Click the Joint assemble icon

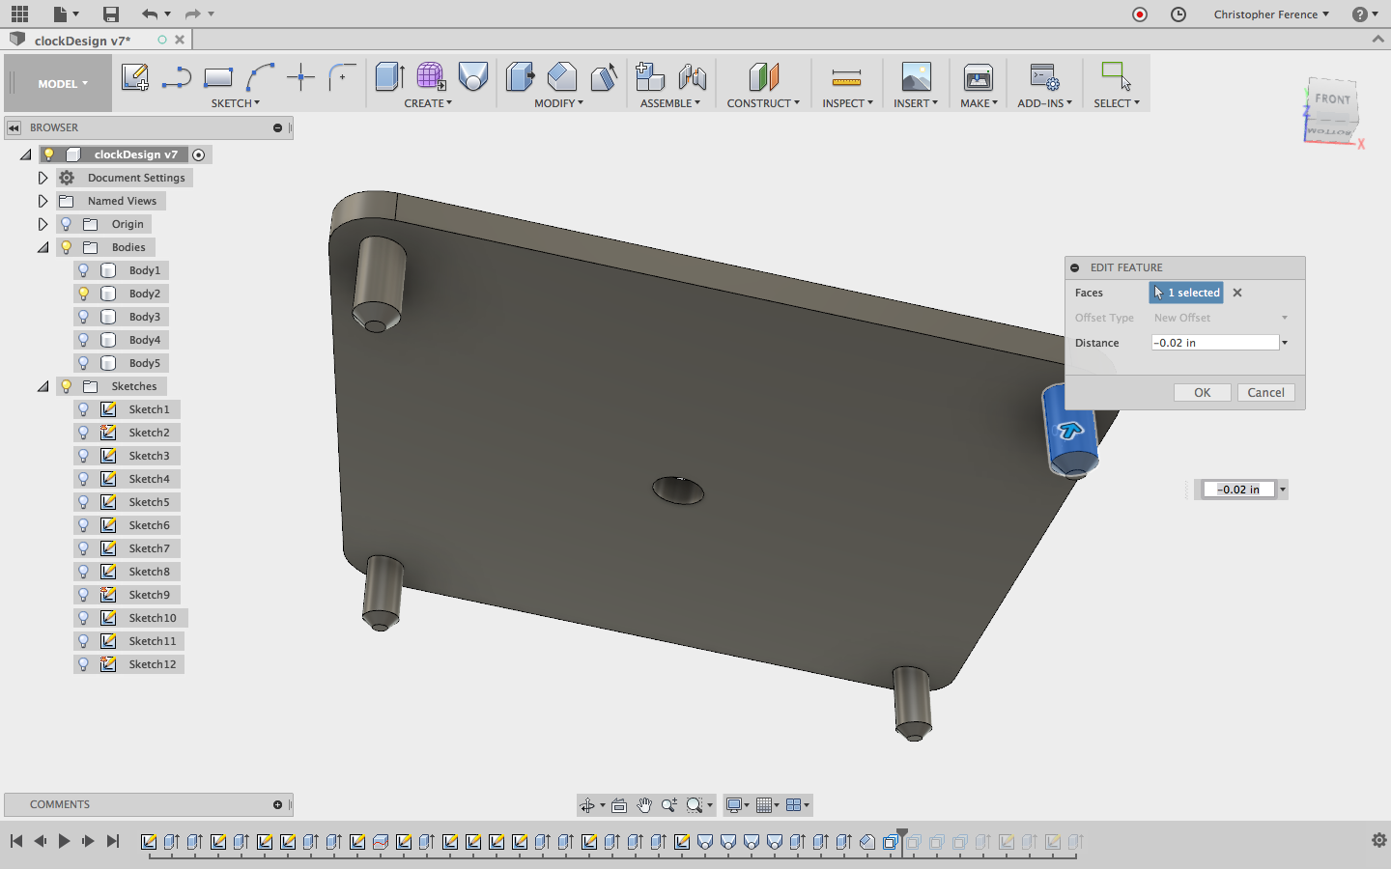pyautogui.click(x=693, y=77)
